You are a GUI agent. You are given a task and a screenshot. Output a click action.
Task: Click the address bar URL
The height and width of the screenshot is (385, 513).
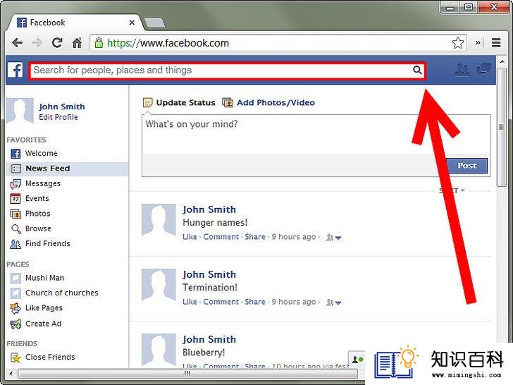coord(168,43)
